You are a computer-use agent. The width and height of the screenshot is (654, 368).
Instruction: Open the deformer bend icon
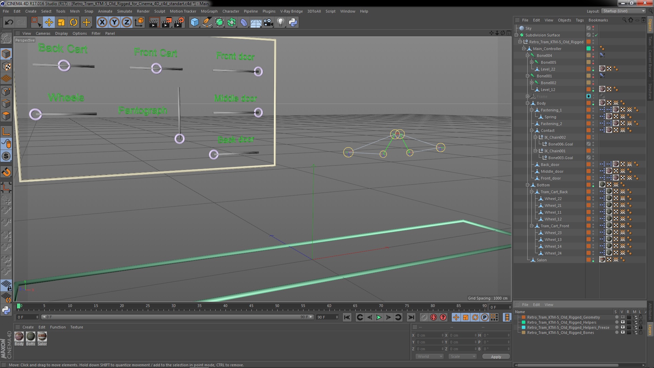pyautogui.click(x=244, y=22)
